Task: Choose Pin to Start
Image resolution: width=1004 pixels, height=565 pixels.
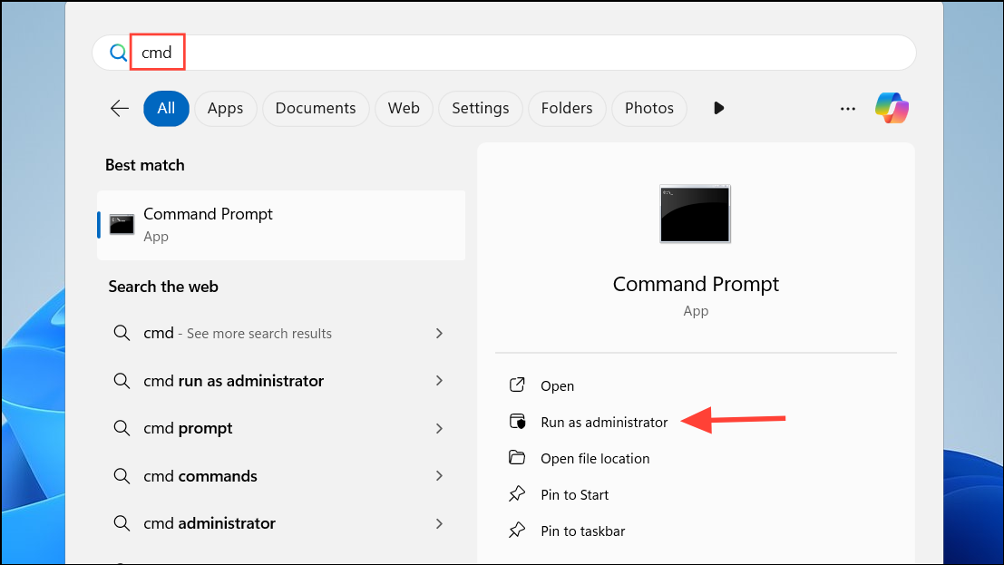Action: [x=574, y=494]
